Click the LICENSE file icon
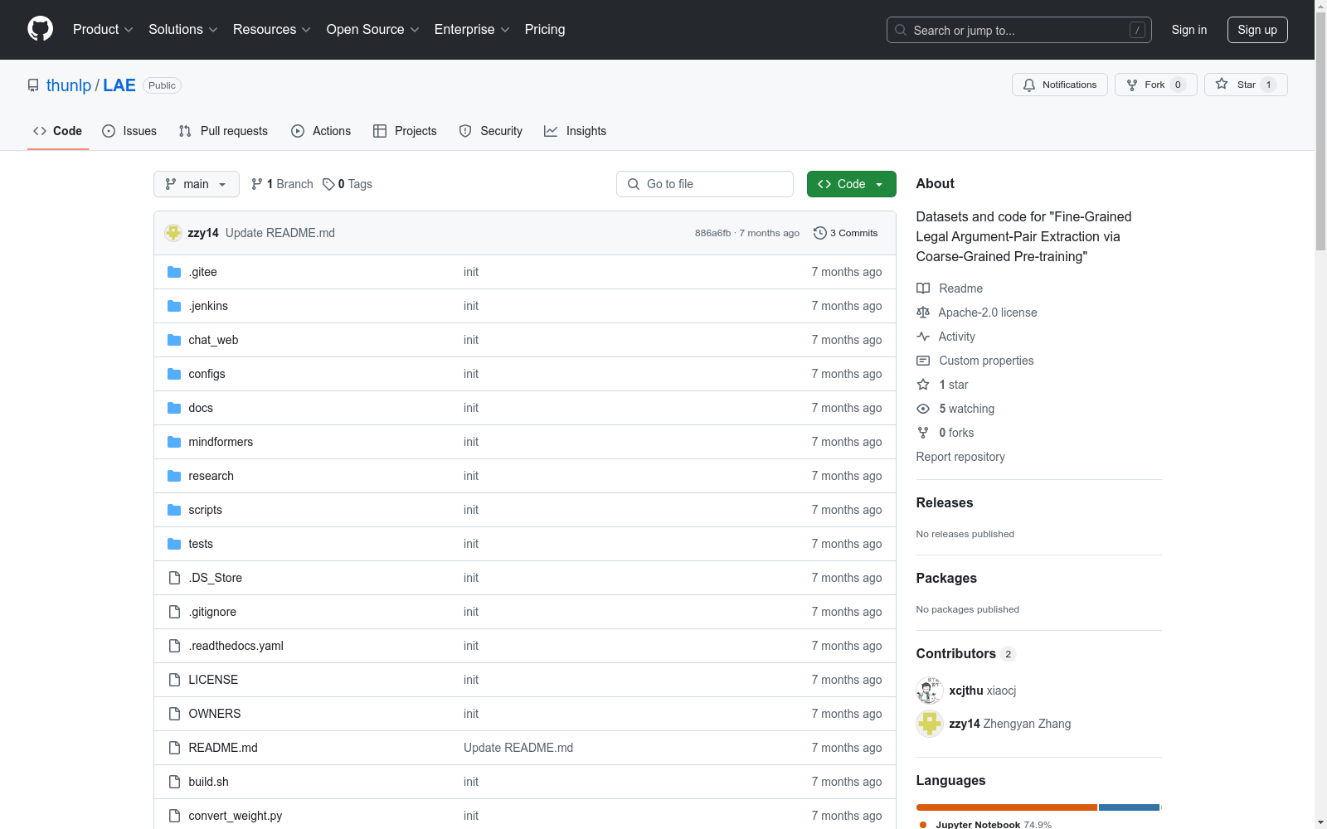The width and height of the screenshot is (1327, 829). pyautogui.click(x=174, y=680)
